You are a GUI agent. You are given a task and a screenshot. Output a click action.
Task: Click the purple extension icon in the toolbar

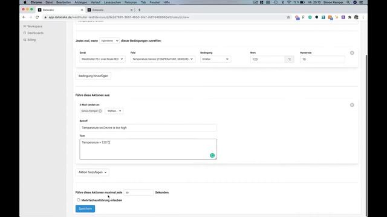click(343, 17)
